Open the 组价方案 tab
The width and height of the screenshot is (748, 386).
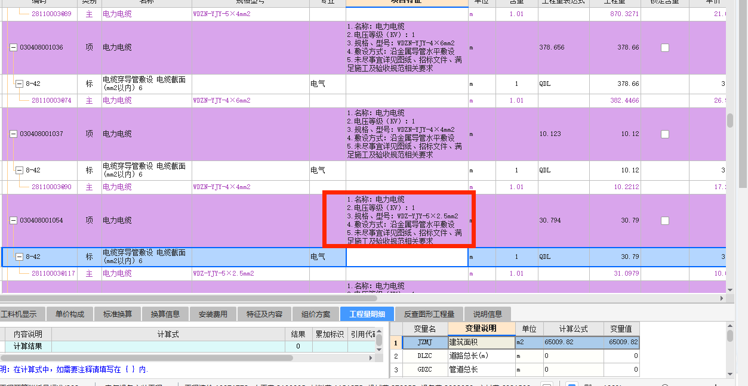coord(316,314)
